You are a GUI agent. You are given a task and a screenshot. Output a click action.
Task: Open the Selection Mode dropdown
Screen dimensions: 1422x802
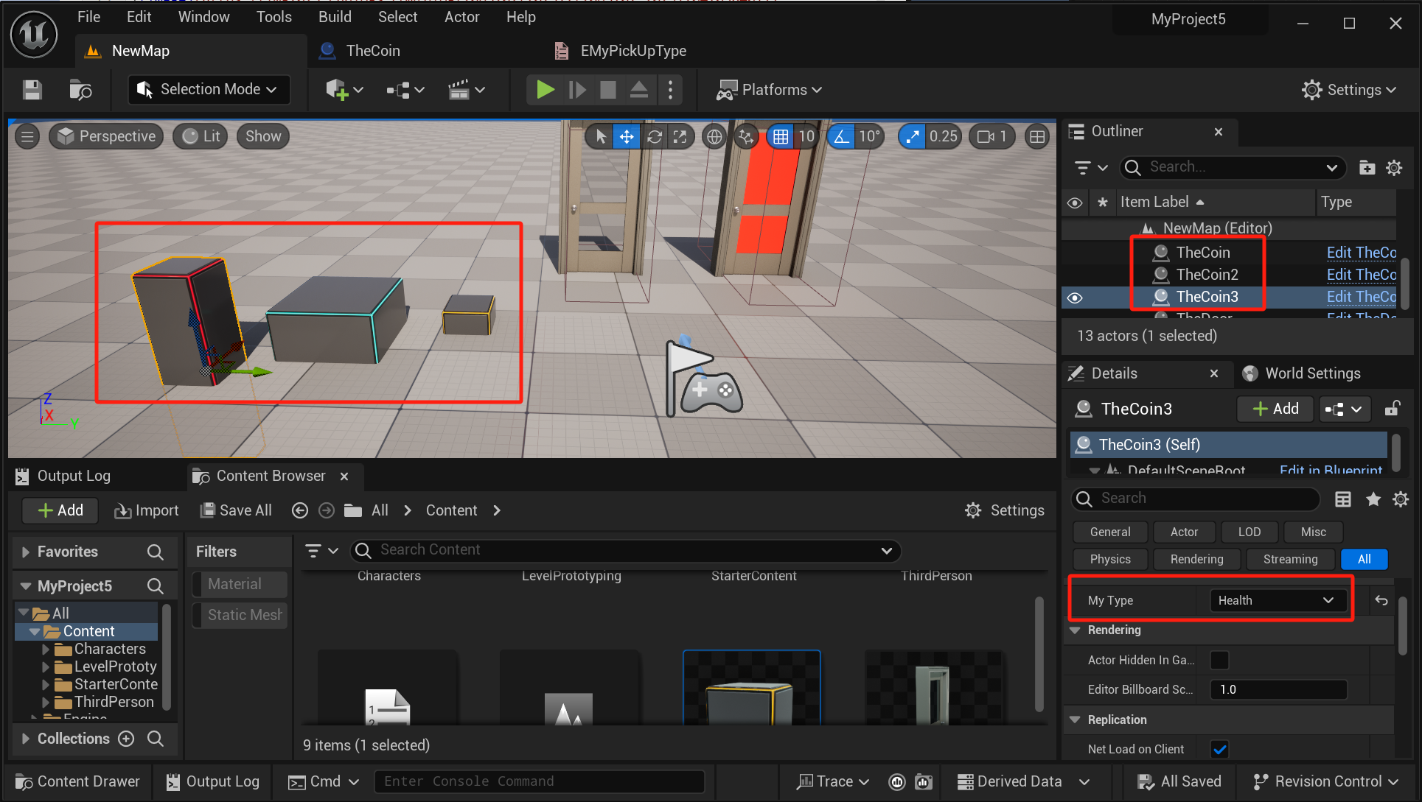209,90
